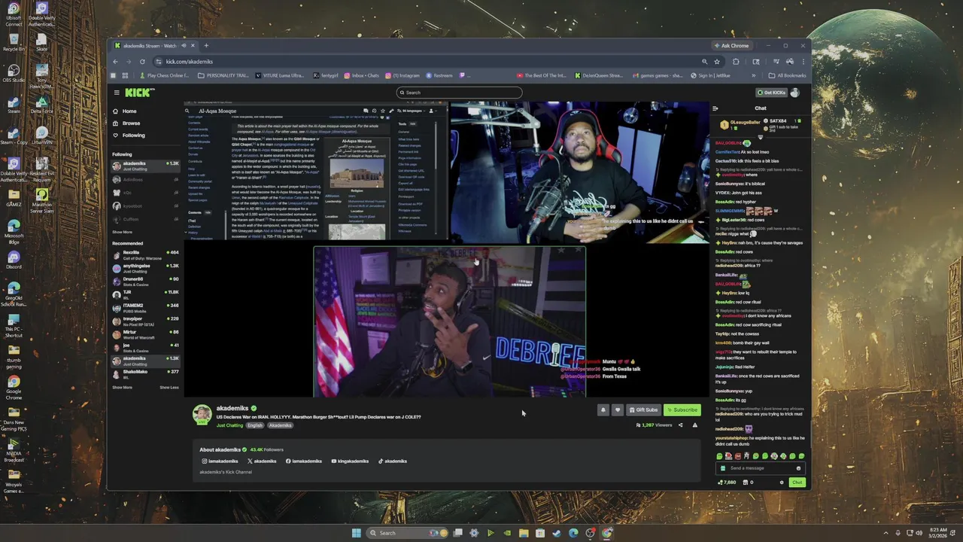Screen dimensions: 963x542
Task: Expand Recommended list with Show More
Action: 122,387
